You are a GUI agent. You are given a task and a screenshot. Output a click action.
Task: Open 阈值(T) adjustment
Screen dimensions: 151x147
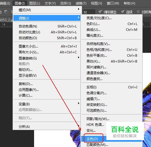[x=112, y=99]
